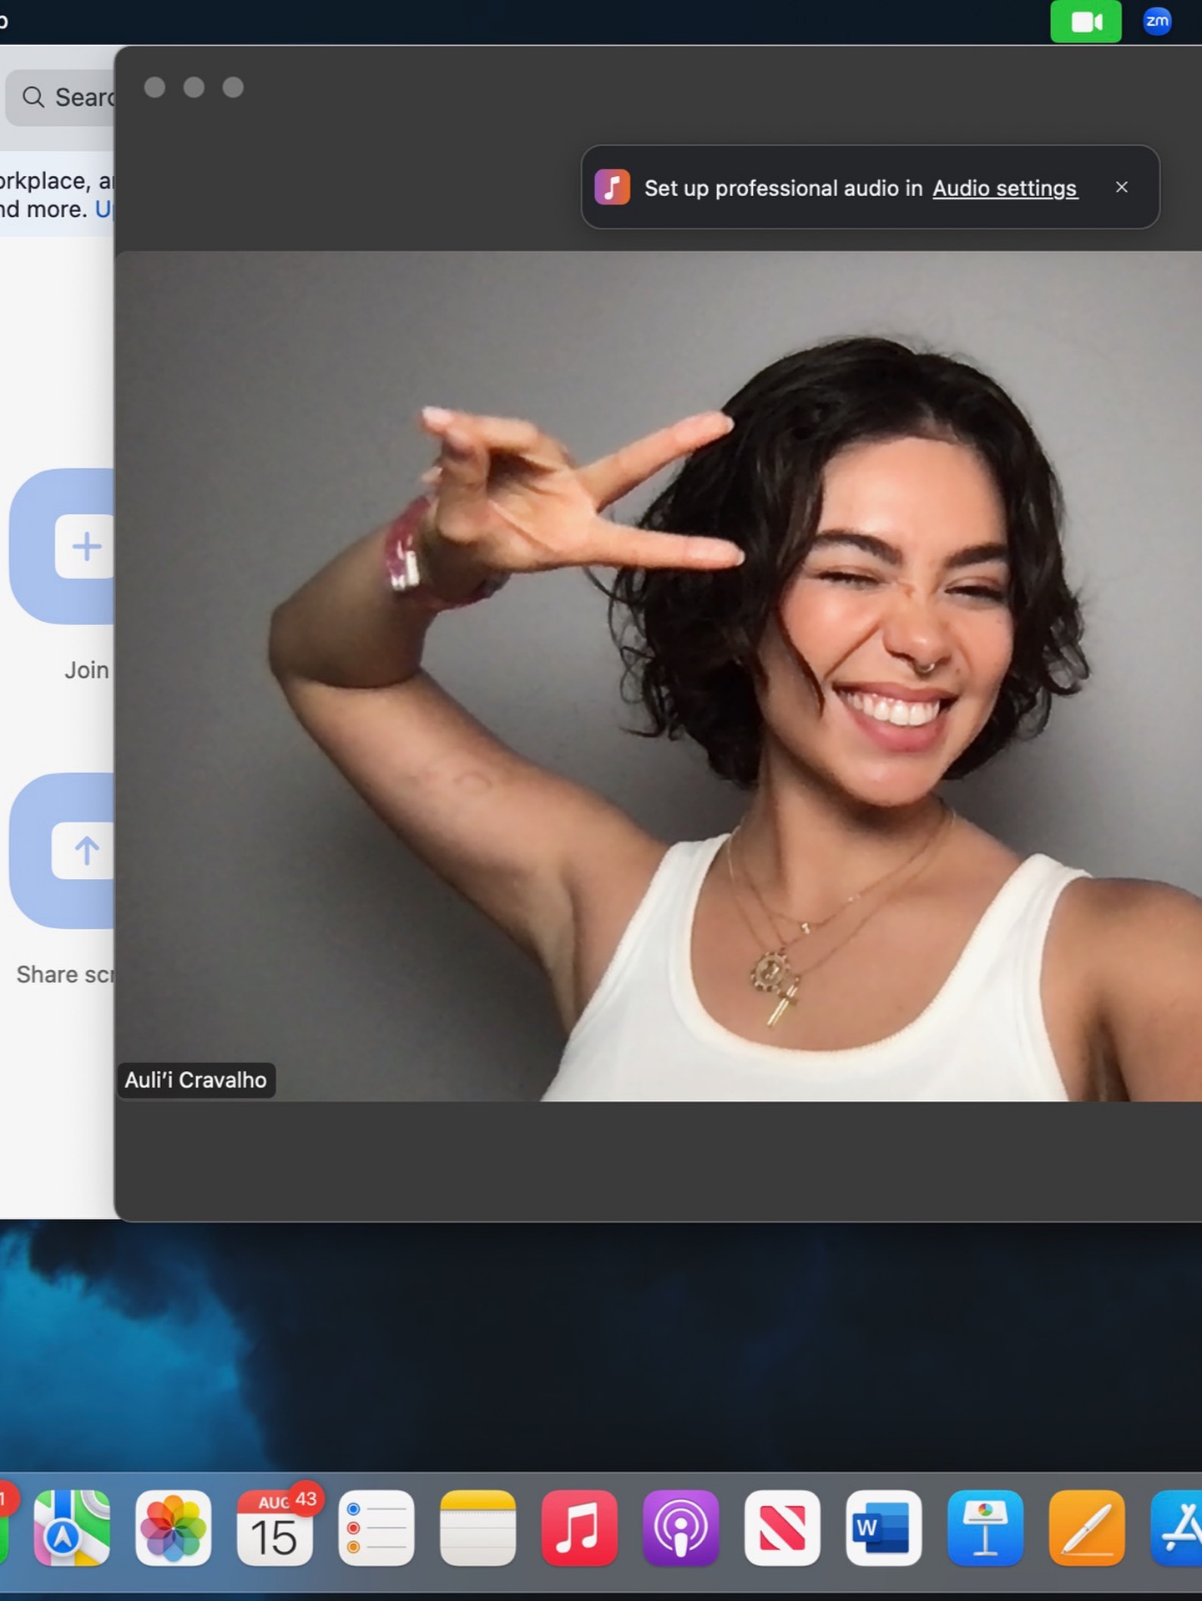Launch Photos from the dock
Image resolution: width=1202 pixels, height=1601 pixels.
pyautogui.click(x=174, y=1528)
